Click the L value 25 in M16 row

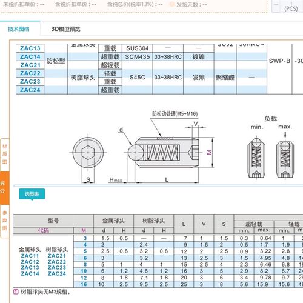tap(184, 284)
